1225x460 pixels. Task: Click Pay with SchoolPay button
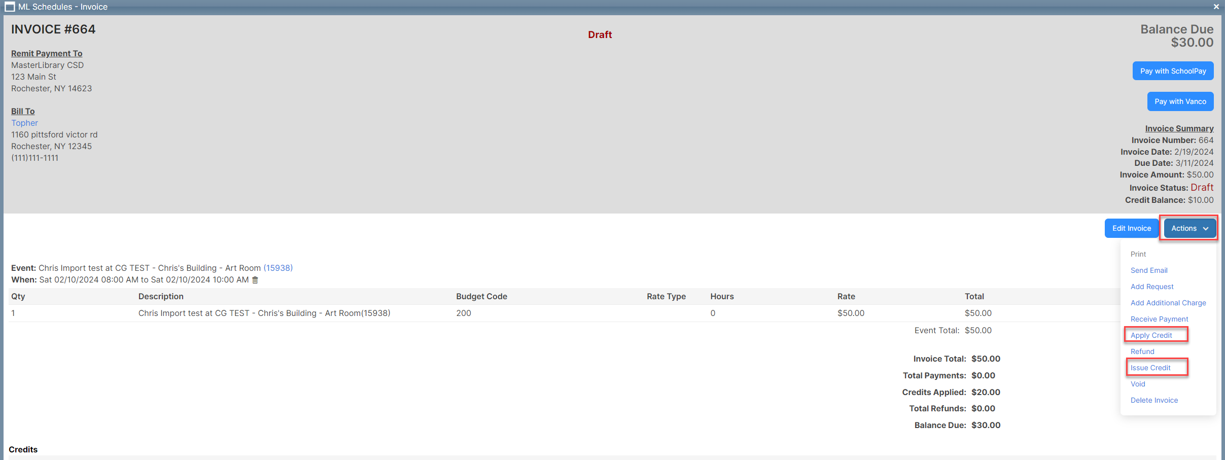click(x=1173, y=71)
